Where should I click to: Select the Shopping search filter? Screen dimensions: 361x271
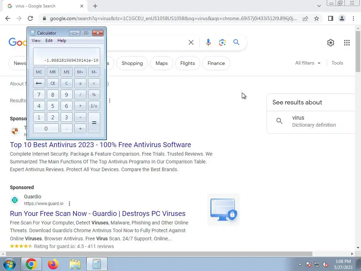[x=132, y=63]
